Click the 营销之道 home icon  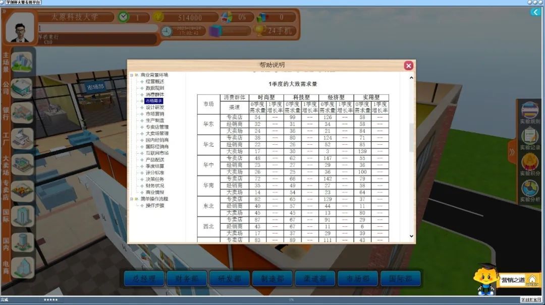[532, 280]
